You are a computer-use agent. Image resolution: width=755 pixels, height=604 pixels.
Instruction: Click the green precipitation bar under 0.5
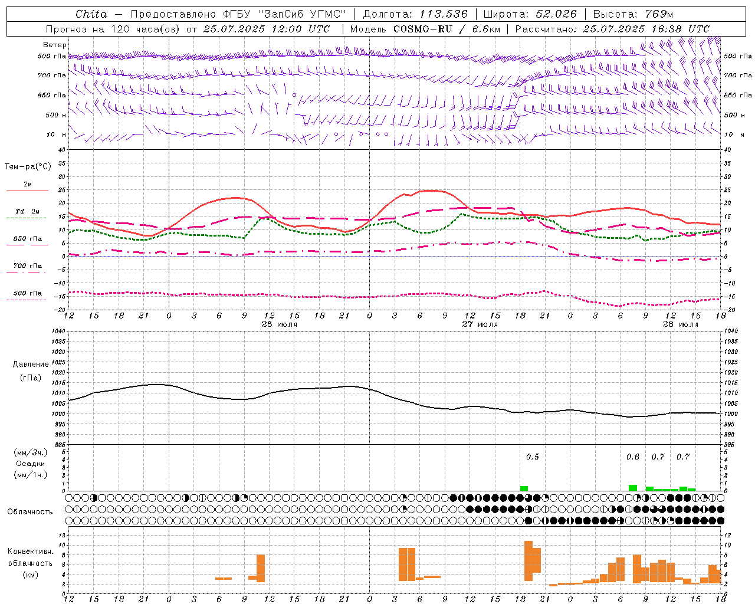point(524,488)
